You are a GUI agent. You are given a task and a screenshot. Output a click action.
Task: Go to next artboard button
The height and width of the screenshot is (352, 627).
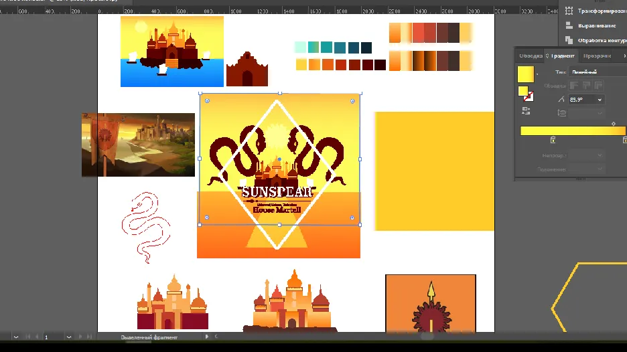coord(80,337)
